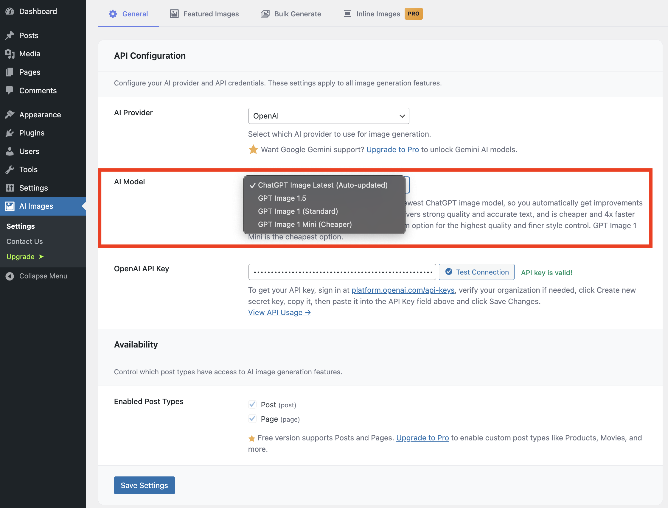The height and width of the screenshot is (508, 668).
Task: Switch to the Featured Images tab
Action: click(204, 14)
